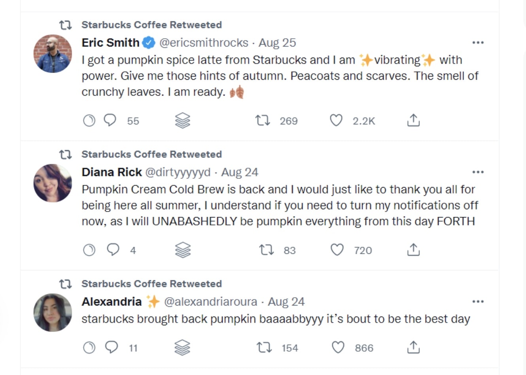Viewport: 526px width, 375px height.
Task: Open the @dirtyyyyyd handle link
Action: coord(178,172)
